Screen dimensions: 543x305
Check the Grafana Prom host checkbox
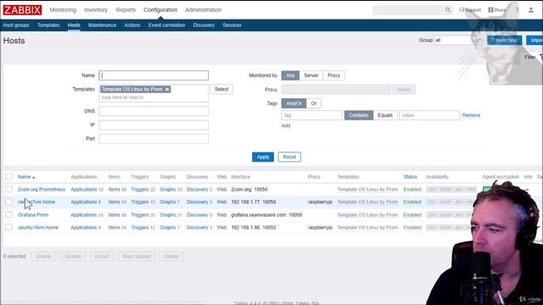coord(9,214)
